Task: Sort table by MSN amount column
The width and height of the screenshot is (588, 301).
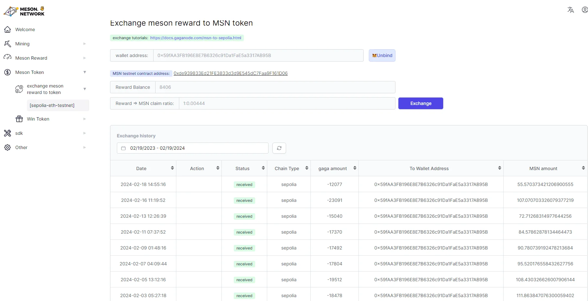Action: pos(583,168)
